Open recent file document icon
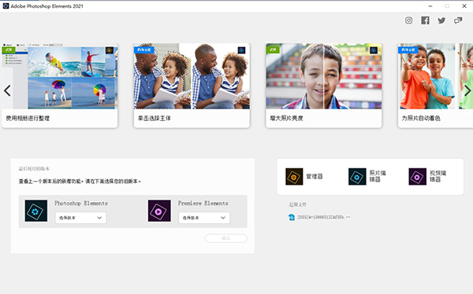Screen dimensions: 473x294 pos(292,217)
